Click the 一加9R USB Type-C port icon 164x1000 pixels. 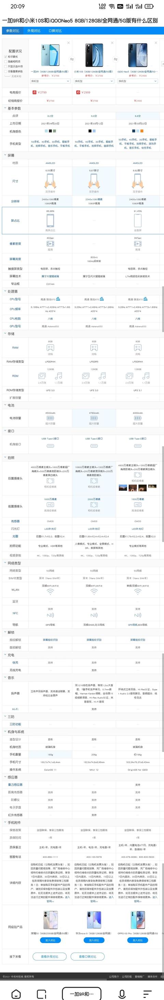51,446
